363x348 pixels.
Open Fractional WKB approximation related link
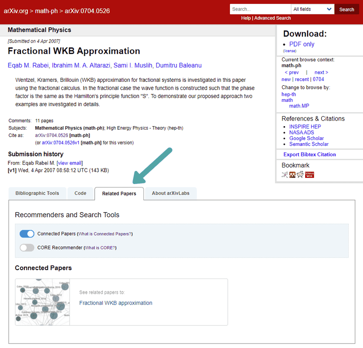(x=116, y=303)
